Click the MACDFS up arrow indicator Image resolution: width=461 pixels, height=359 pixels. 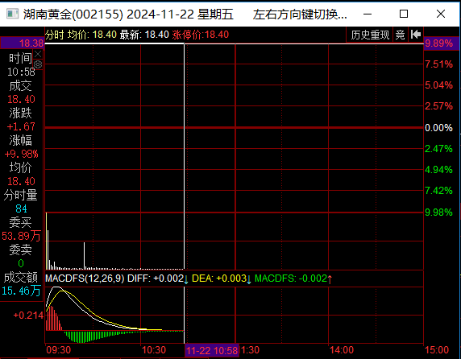330,279
